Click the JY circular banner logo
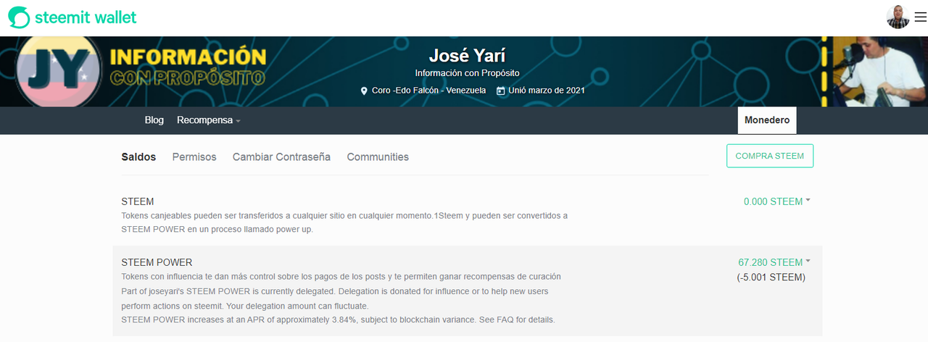This screenshot has height=342, width=928. [58, 71]
